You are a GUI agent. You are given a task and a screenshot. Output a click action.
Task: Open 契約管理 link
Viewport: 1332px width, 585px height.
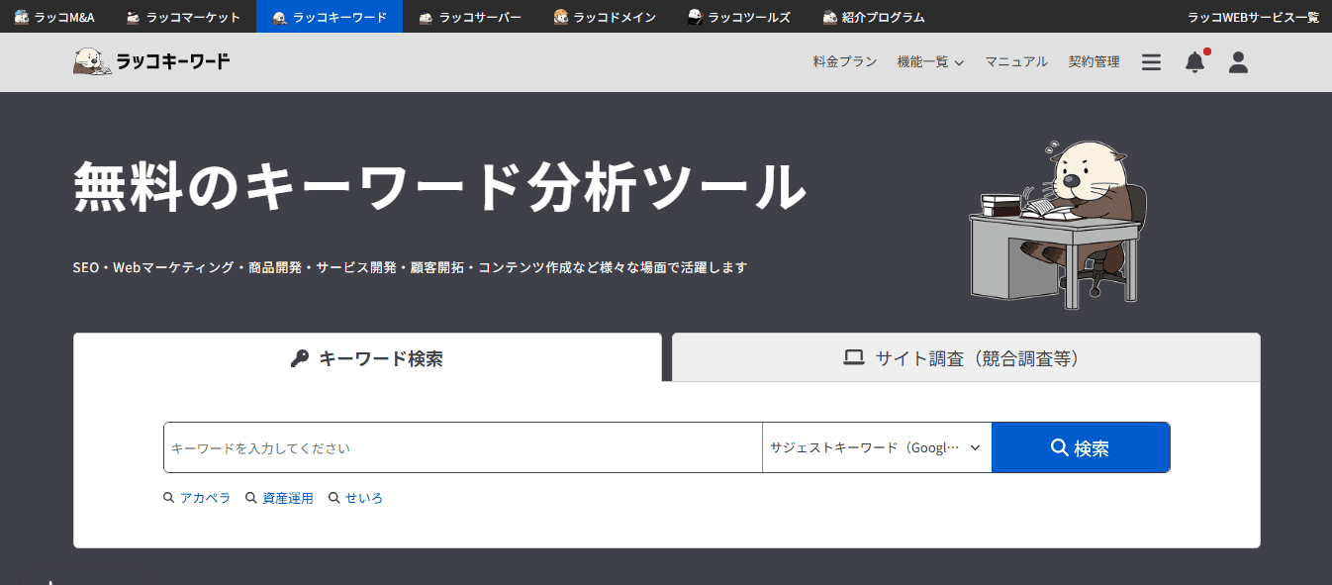tap(1094, 62)
